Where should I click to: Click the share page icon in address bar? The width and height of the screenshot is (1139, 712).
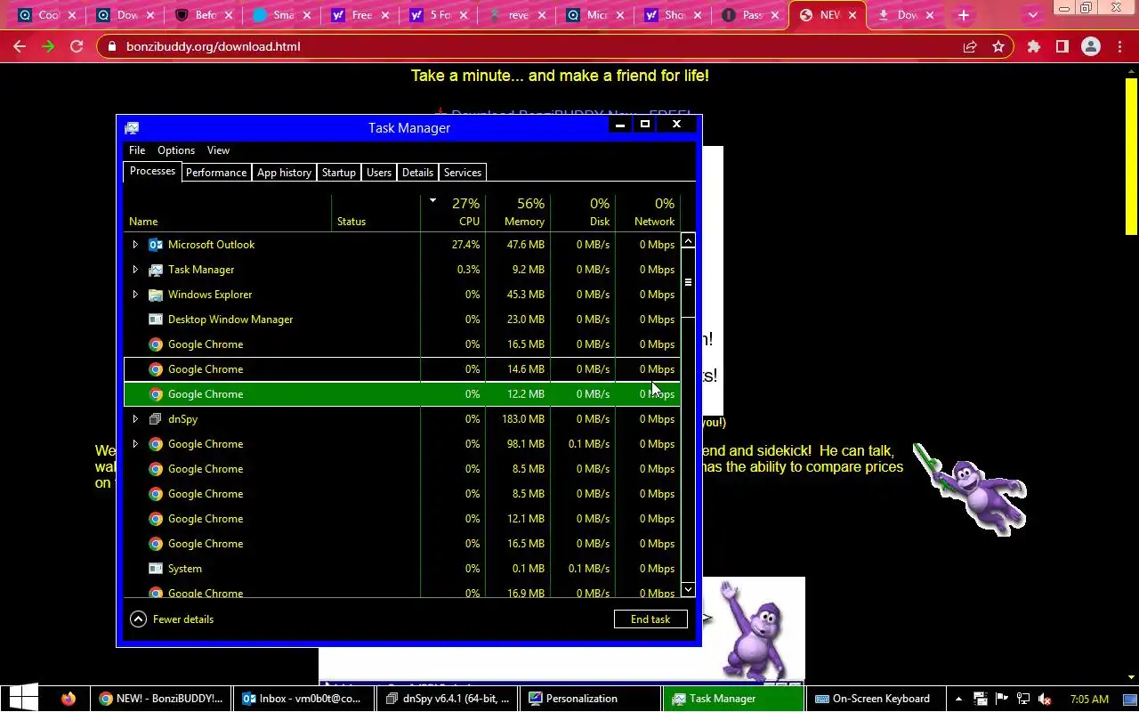point(970,46)
